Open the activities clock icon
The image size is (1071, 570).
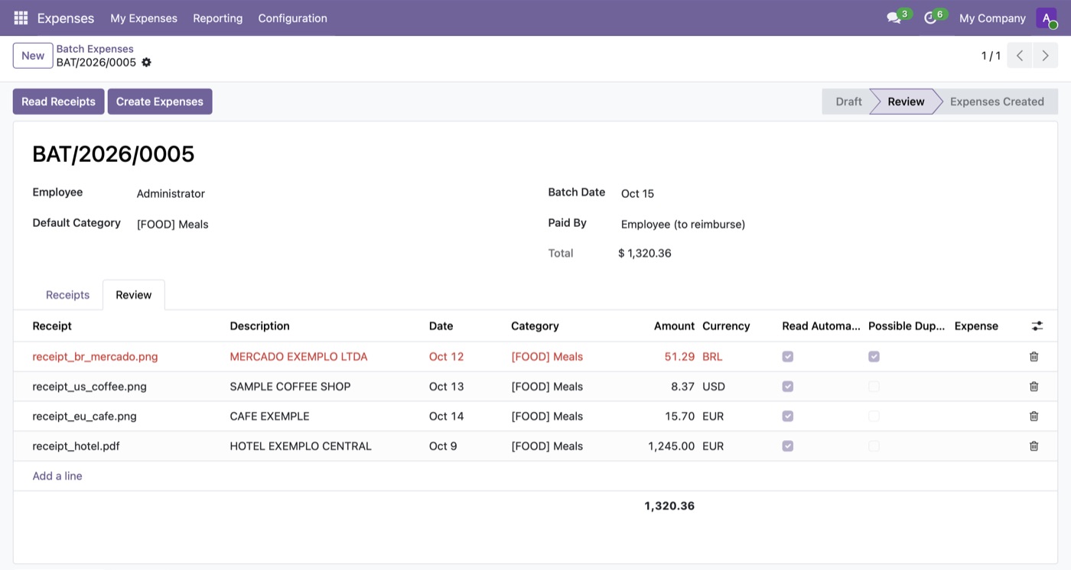[930, 18]
